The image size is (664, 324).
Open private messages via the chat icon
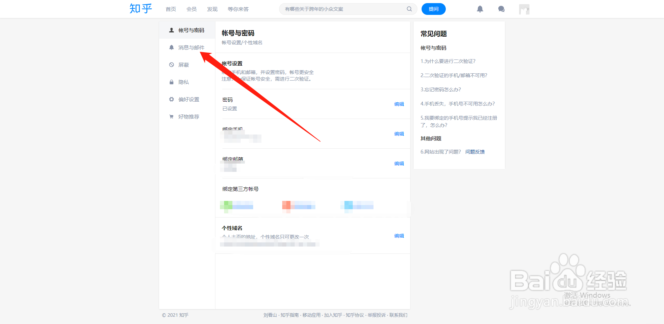click(x=501, y=9)
